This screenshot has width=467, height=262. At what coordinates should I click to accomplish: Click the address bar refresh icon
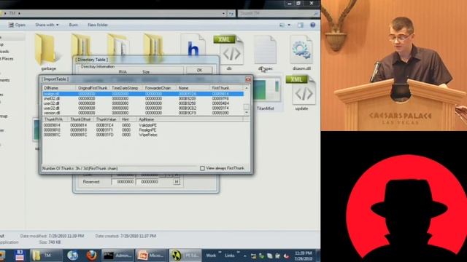pyautogui.click(x=231, y=13)
